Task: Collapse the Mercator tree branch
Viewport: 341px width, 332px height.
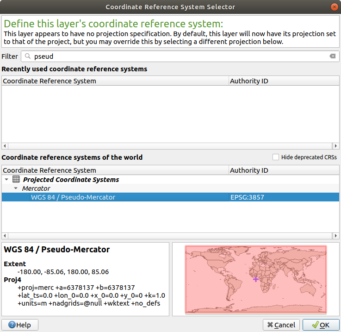Action: point(16,188)
